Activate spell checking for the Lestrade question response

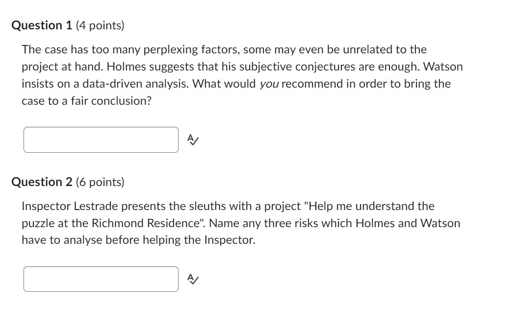[x=192, y=280]
